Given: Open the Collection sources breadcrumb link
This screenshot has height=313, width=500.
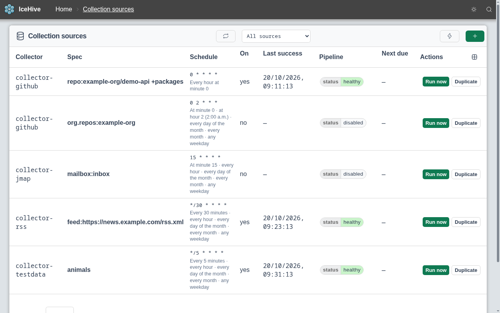Looking at the screenshot, I should tap(108, 9).
